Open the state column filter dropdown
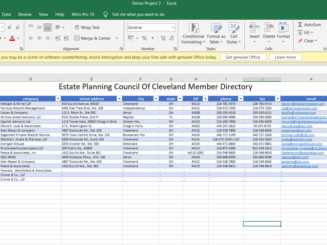The width and height of the screenshot is (327, 245). 180,99
